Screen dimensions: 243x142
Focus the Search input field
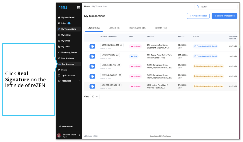click(x=216, y=7)
